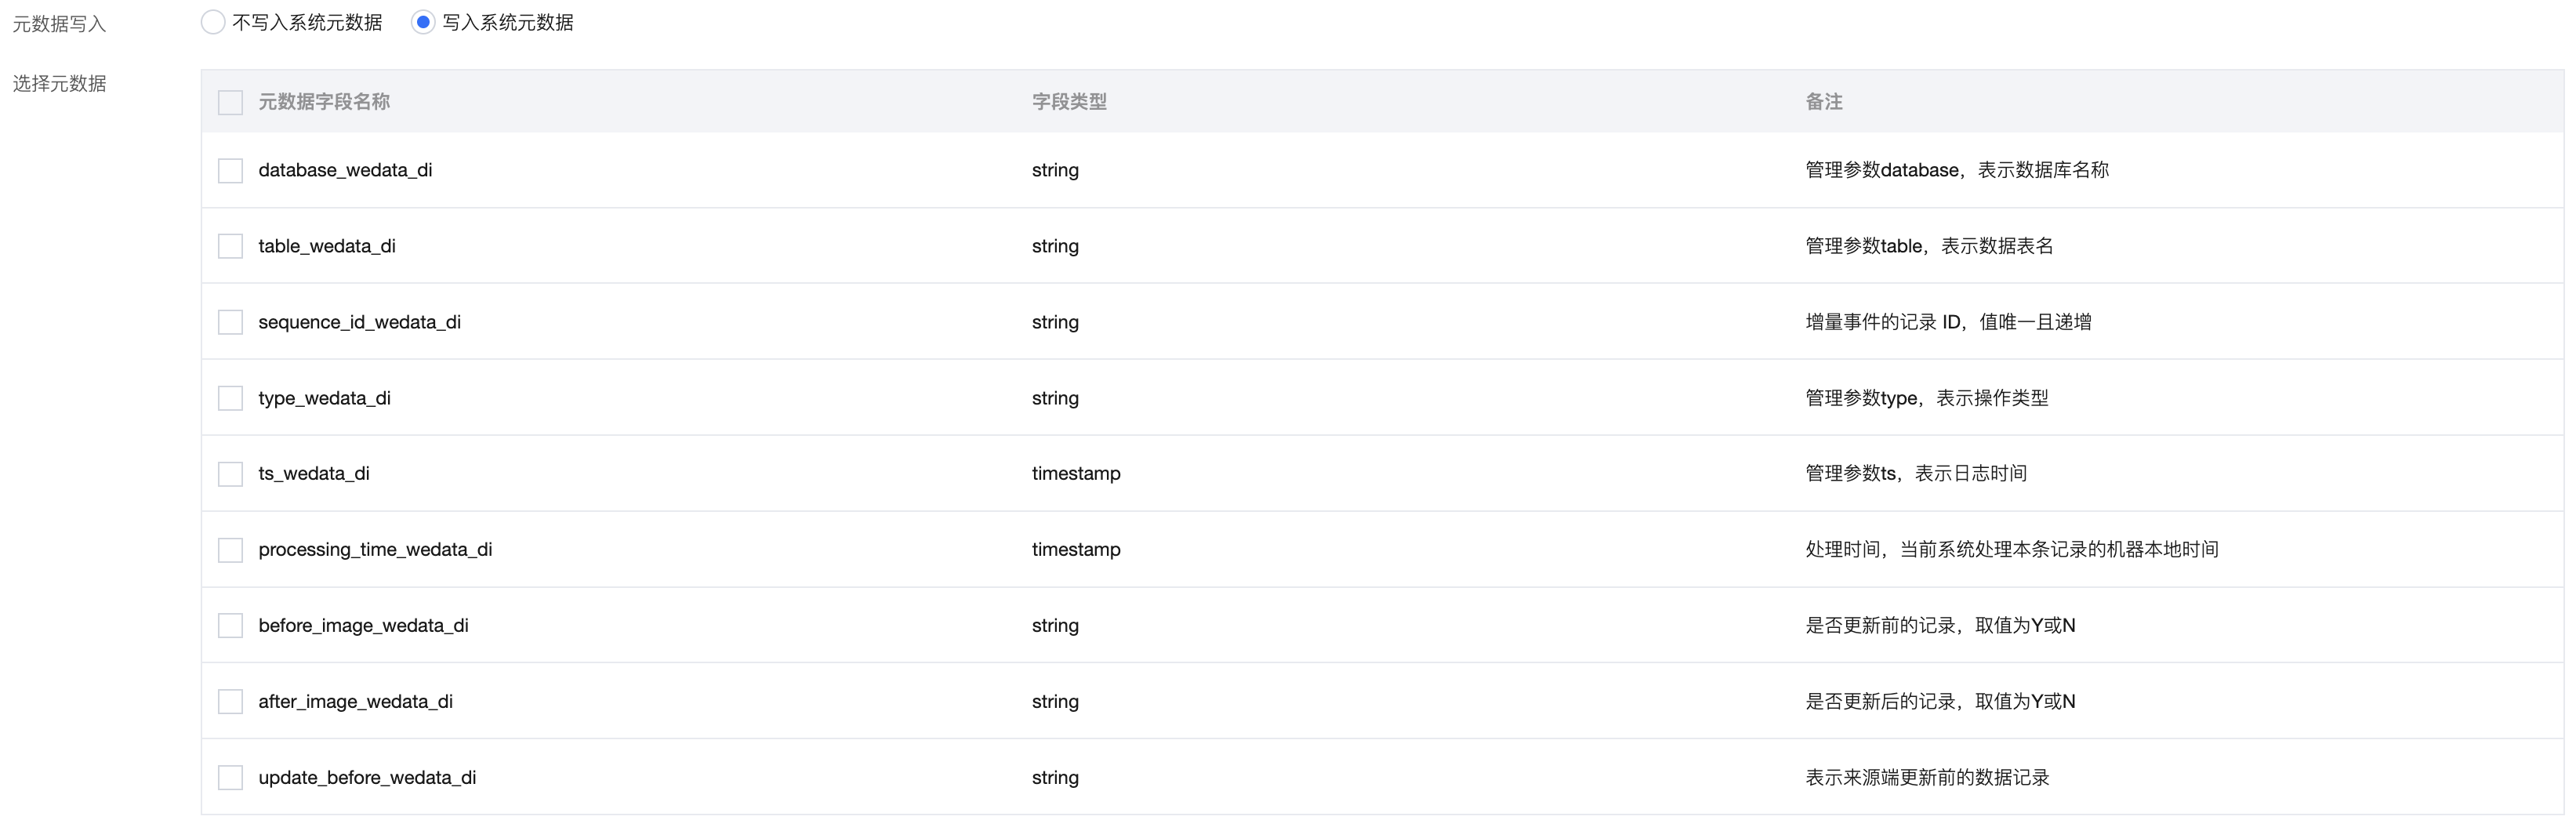
Task: Tick the before_image_wedata_di checkbox
Action: 231,626
